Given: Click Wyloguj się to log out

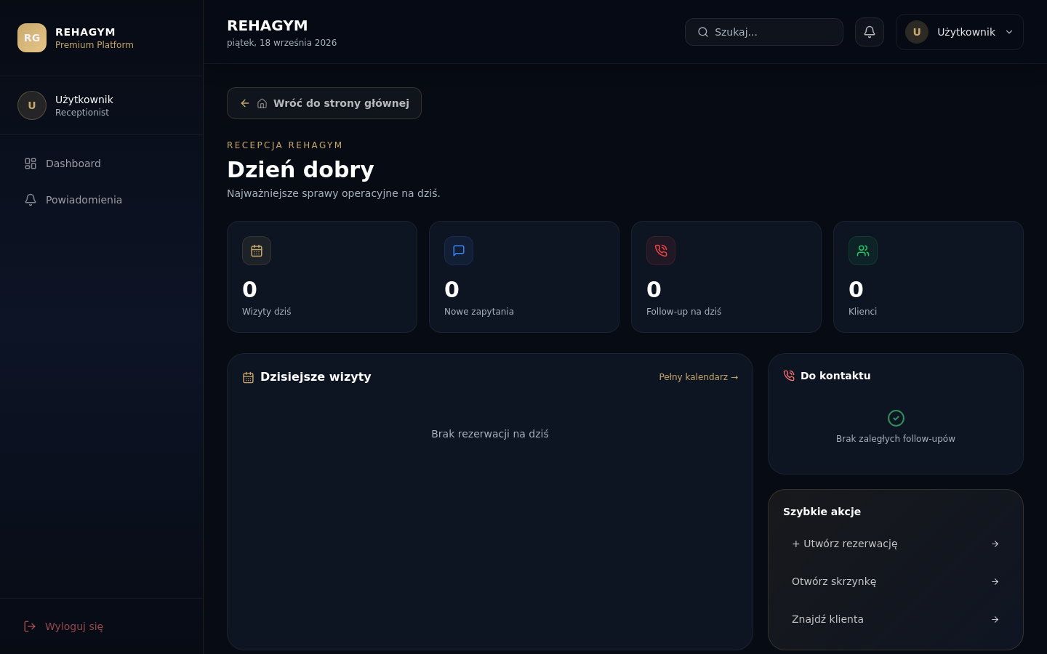Looking at the screenshot, I should 102,626.
